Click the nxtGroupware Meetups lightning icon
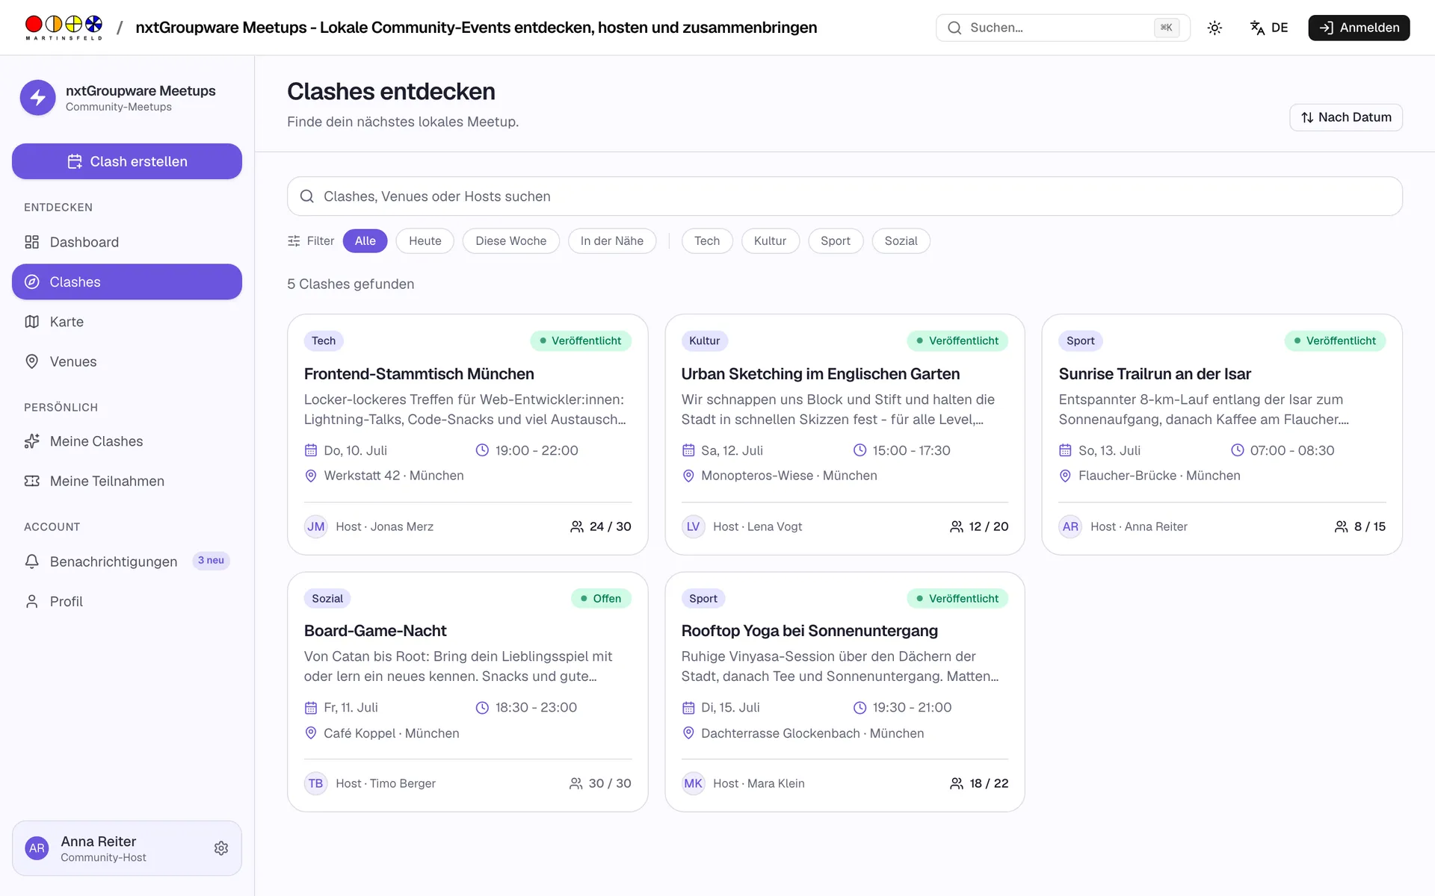 pyautogui.click(x=38, y=98)
